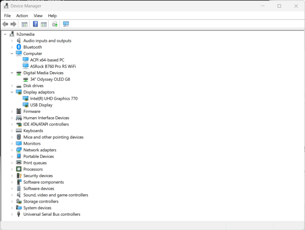Click the Portable Devices icon
This screenshot has height=230, width=305.
(19, 156)
